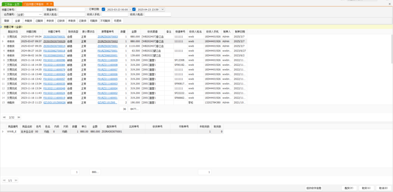Pin the 门店预售订单看板 tab
Viewport: 393px width, 192px height.
coord(47,4)
